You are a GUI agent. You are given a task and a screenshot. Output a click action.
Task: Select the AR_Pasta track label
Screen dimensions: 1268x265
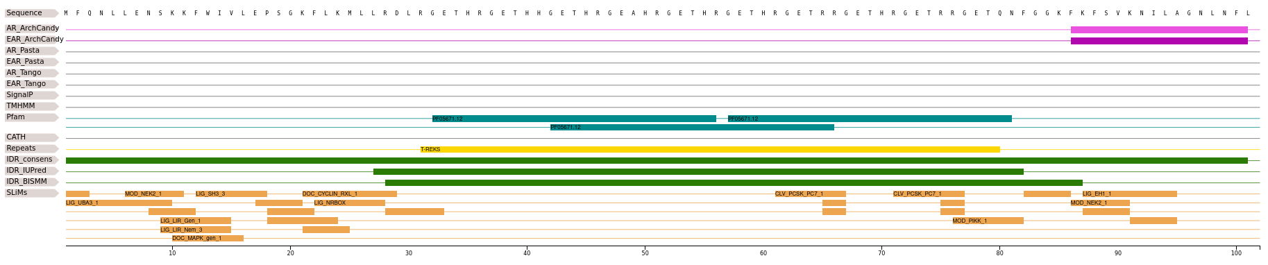(x=31, y=51)
